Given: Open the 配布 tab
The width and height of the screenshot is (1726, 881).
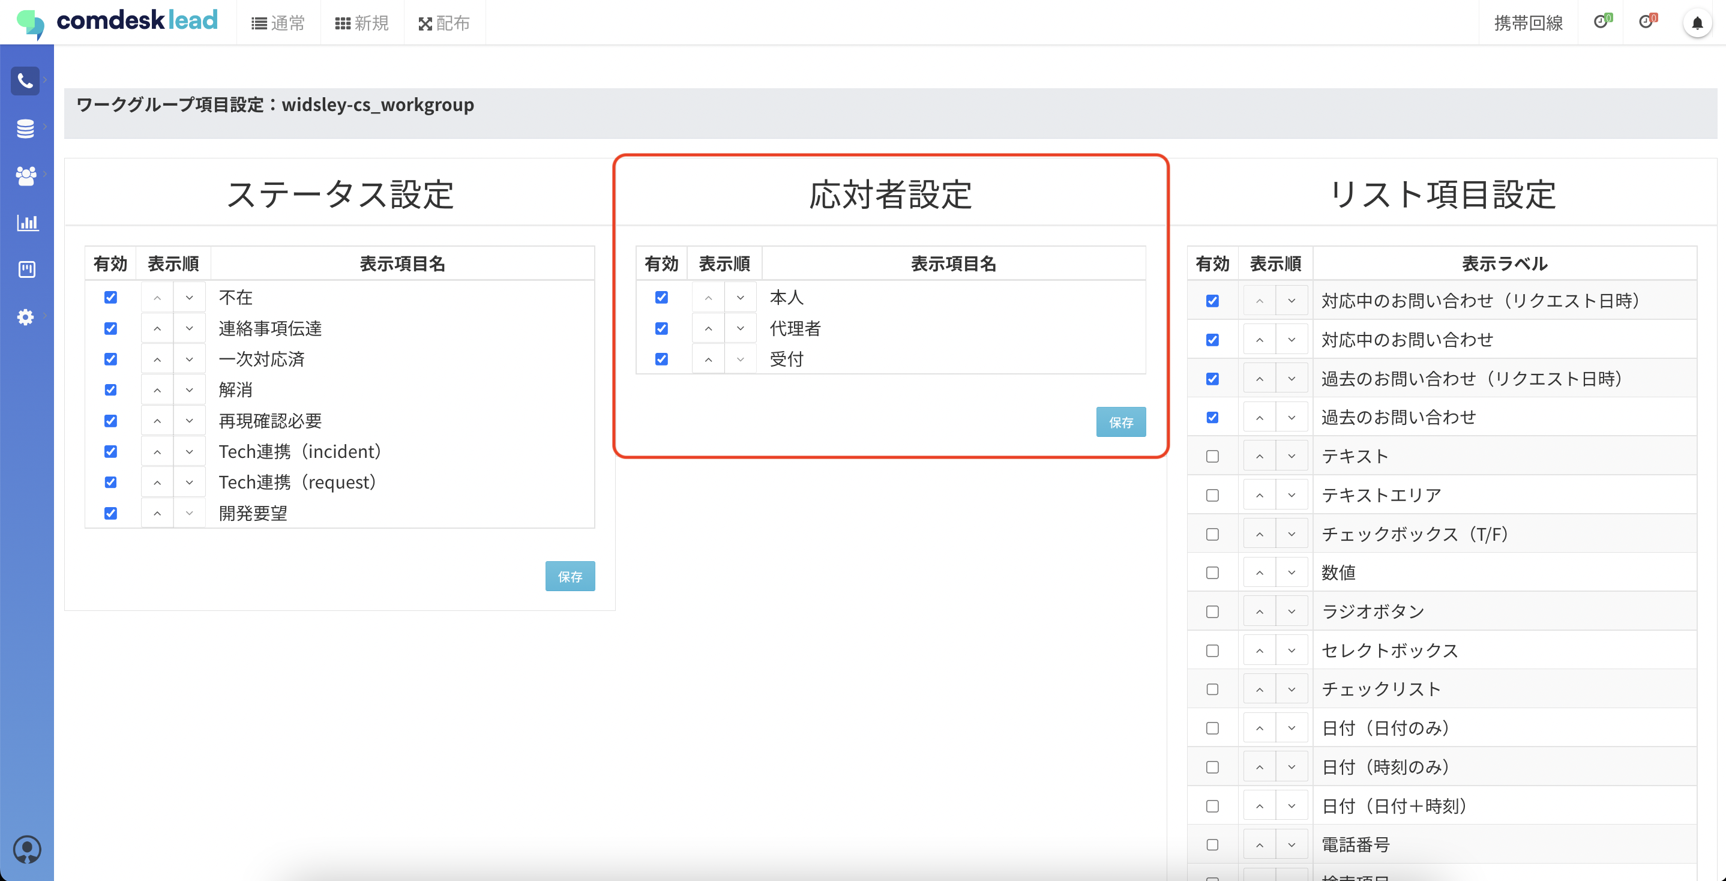Looking at the screenshot, I should coord(444,23).
